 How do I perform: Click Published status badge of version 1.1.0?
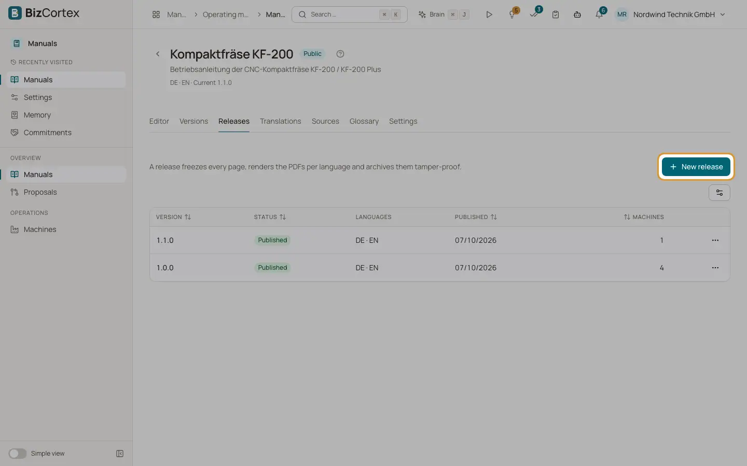[272, 240]
